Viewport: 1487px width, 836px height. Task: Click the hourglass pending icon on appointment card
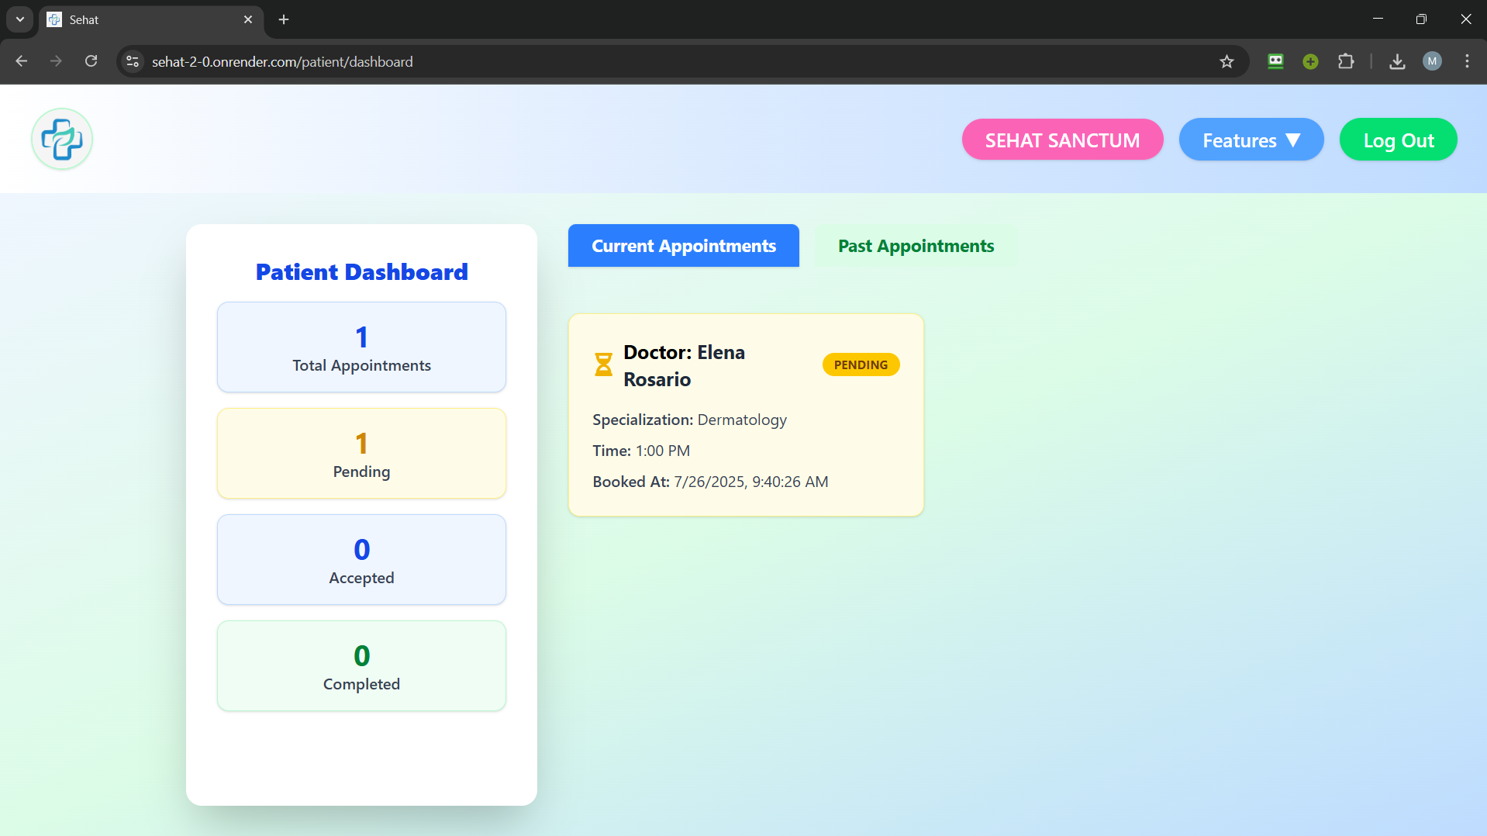tap(603, 364)
